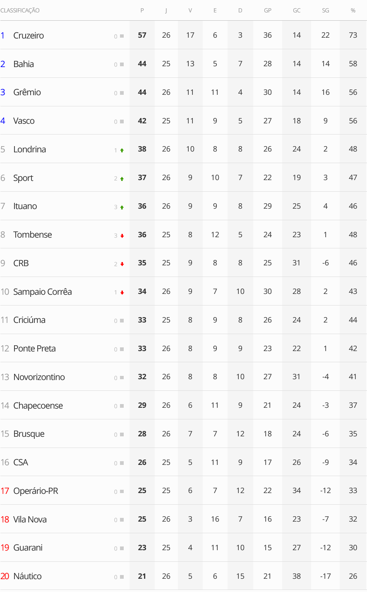This screenshot has width=367, height=592.
Task: Click Bahia's points value 44
Action: click(x=142, y=64)
